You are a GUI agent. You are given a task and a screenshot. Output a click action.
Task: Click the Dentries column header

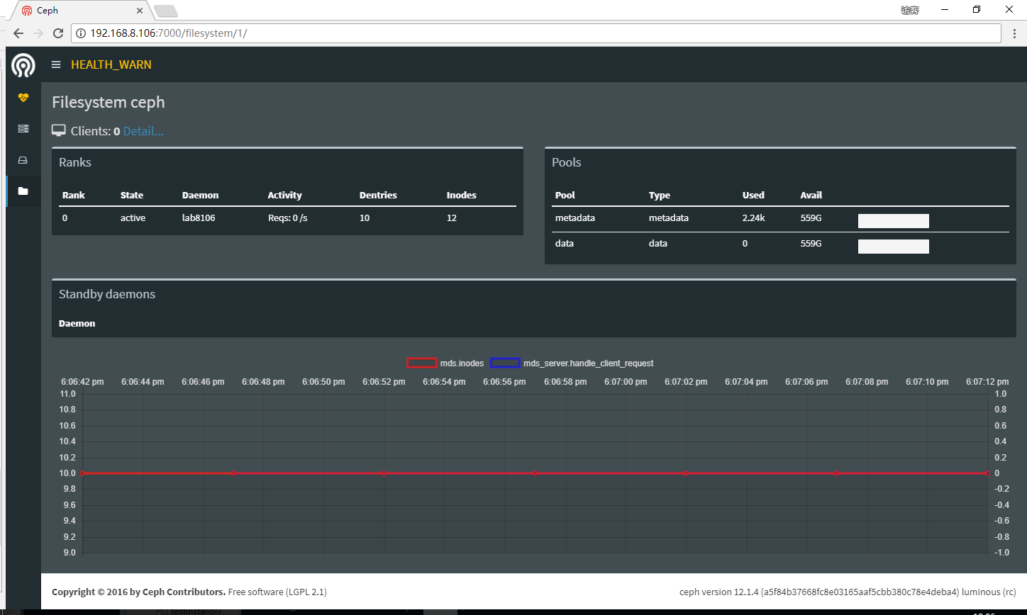tap(378, 195)
